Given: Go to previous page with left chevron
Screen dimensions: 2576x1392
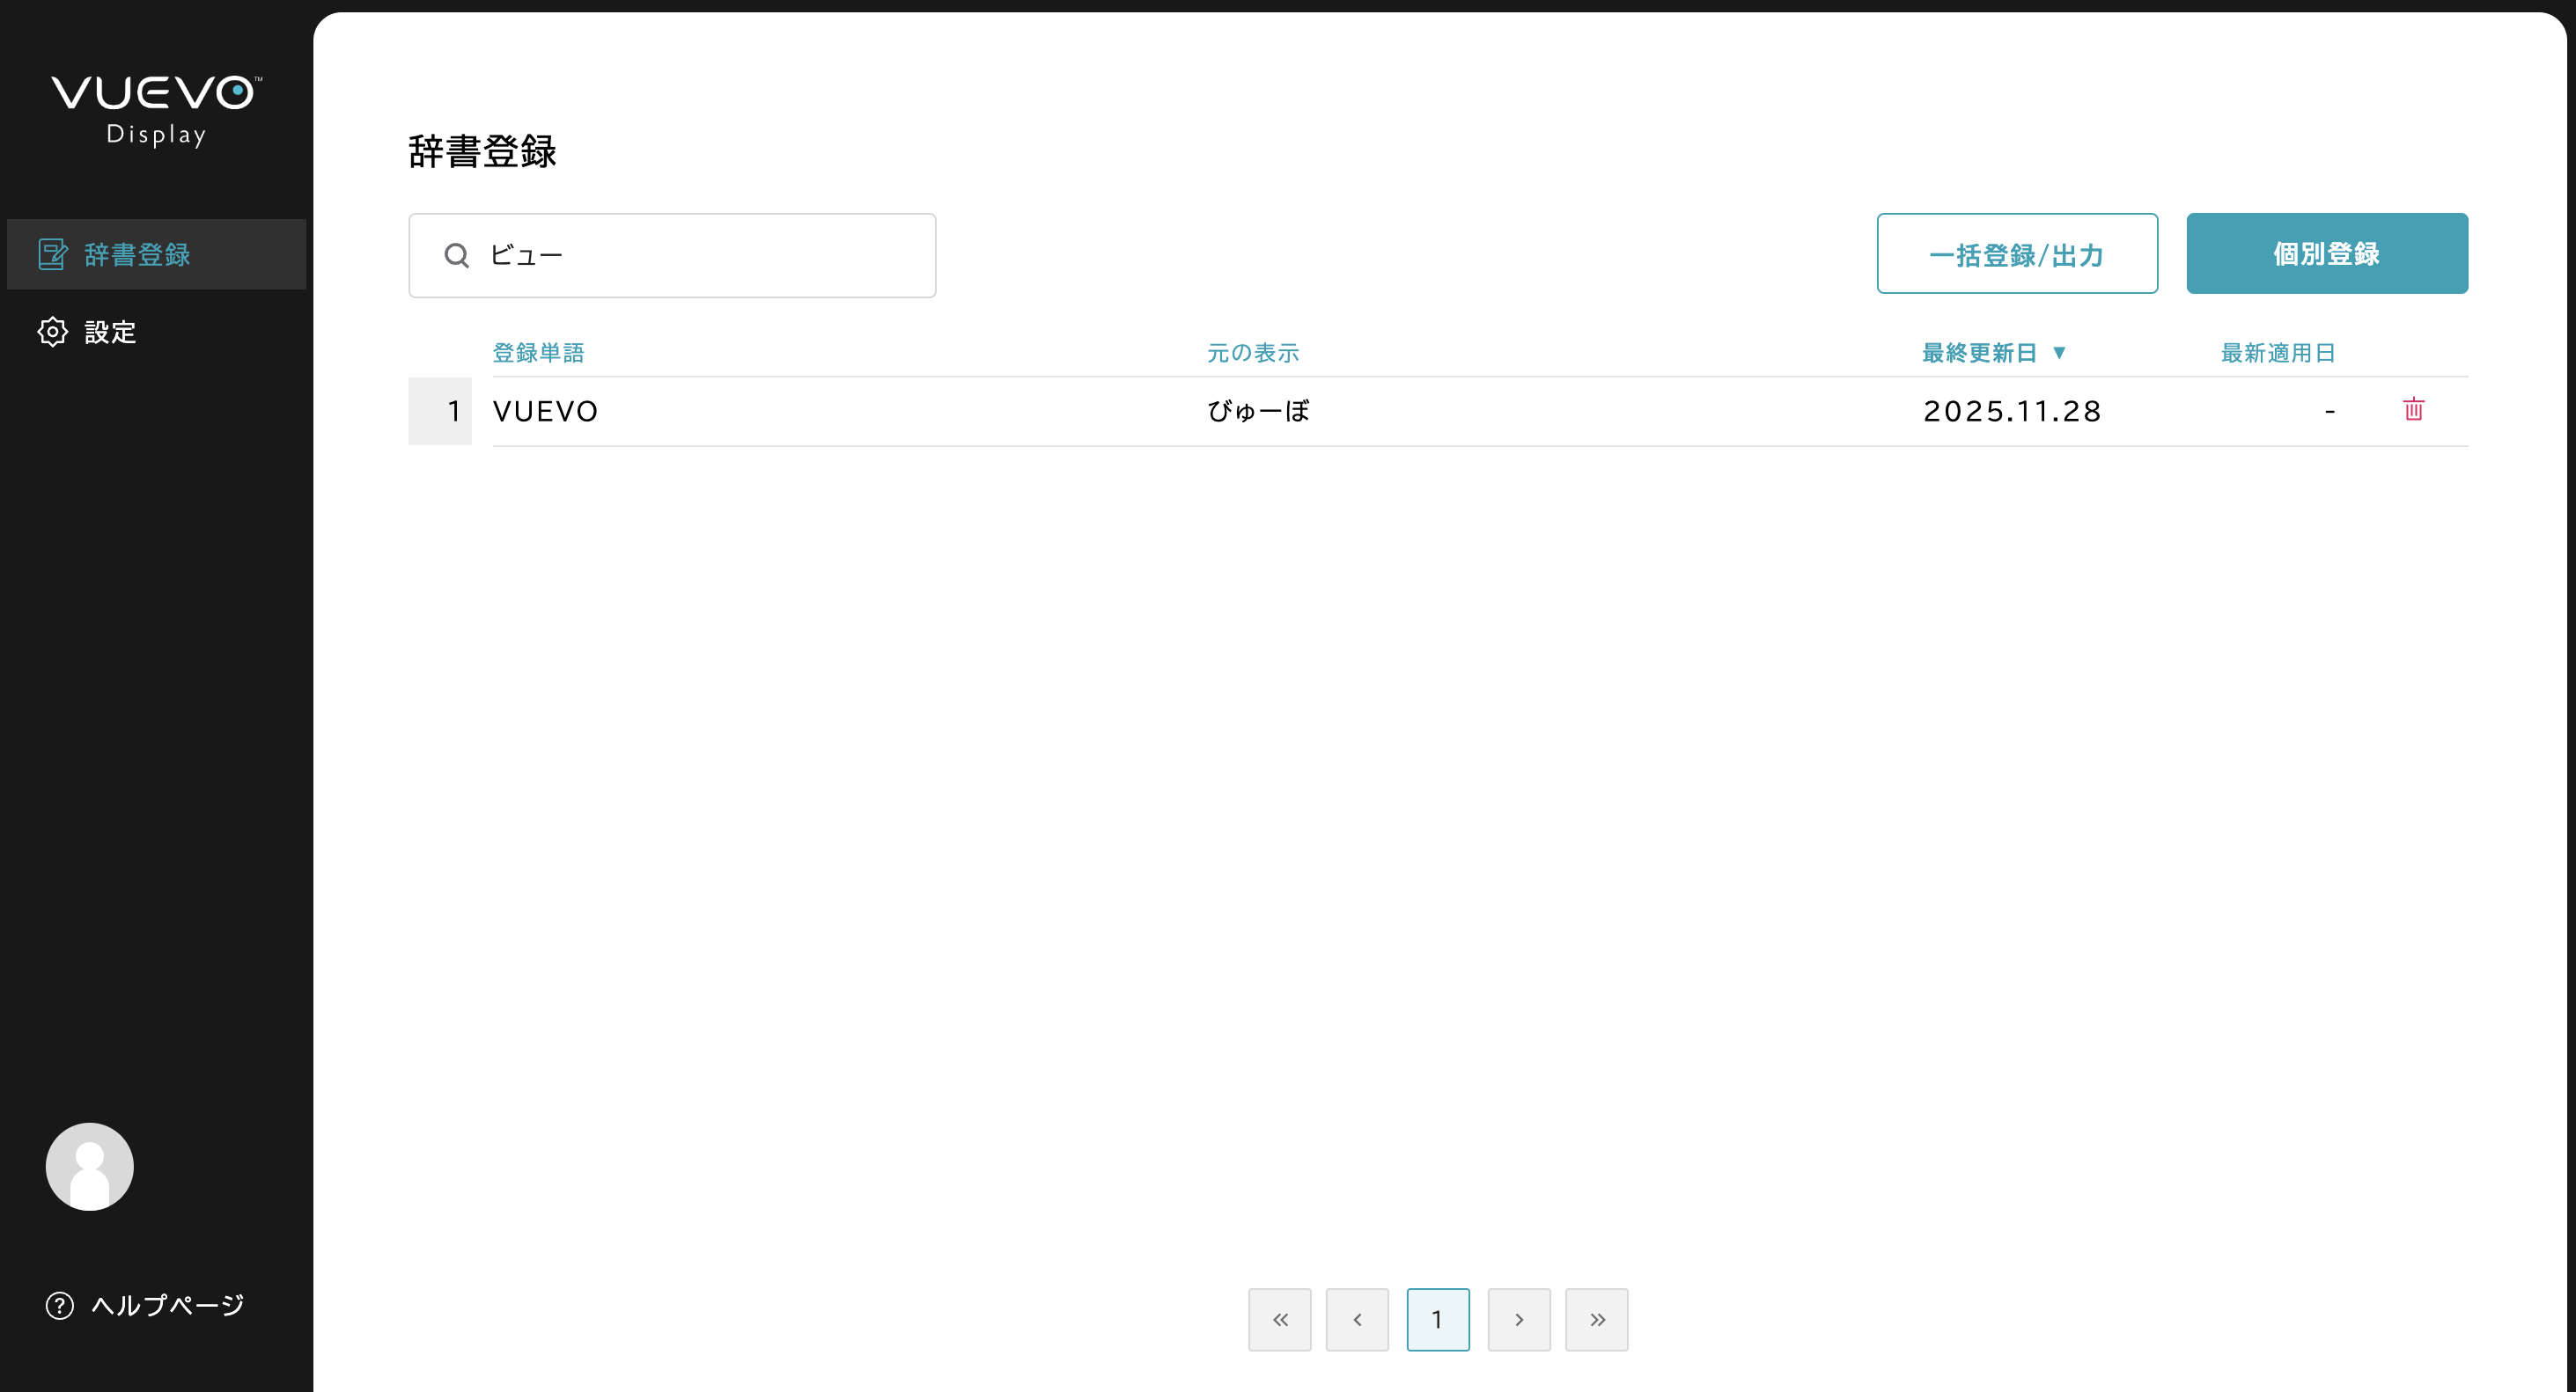Looking at the screenshot, I should click(x=1357, y=1319).
